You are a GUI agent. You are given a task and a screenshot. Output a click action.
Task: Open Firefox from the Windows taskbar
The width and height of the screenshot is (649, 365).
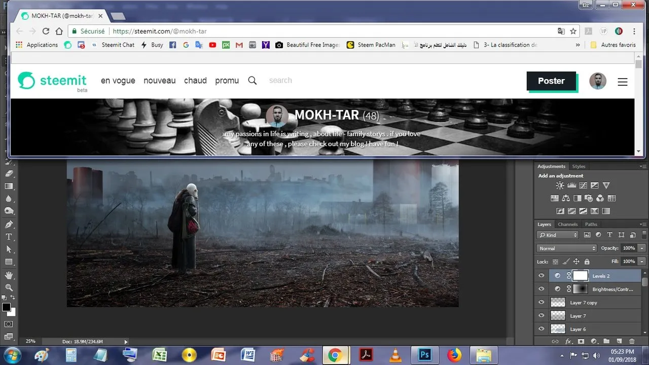tap(454, 355)
